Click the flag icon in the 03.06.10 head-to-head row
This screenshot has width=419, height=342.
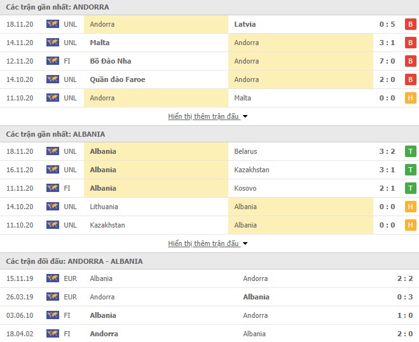(x=53, y=315)
